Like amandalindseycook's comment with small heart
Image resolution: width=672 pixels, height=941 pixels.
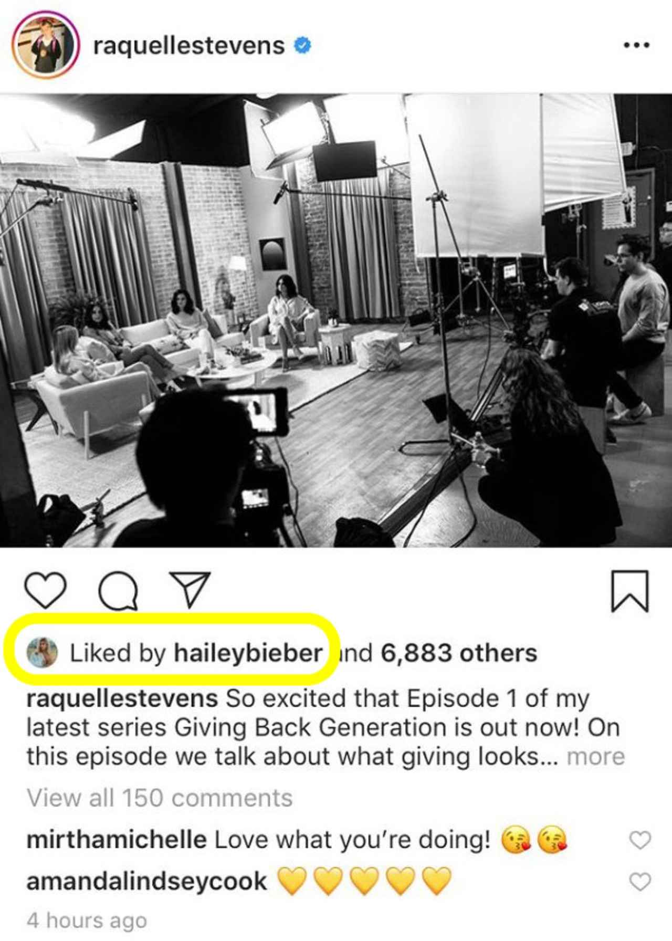640,882
